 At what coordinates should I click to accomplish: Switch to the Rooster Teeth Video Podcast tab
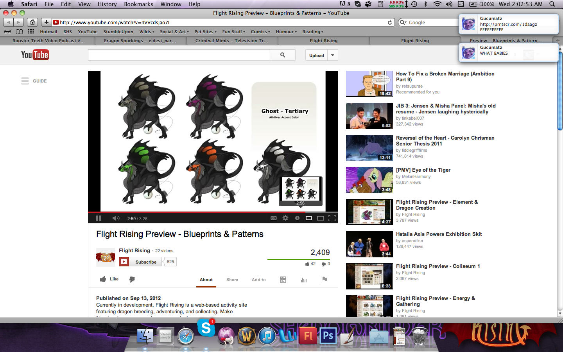pos(48,41)
